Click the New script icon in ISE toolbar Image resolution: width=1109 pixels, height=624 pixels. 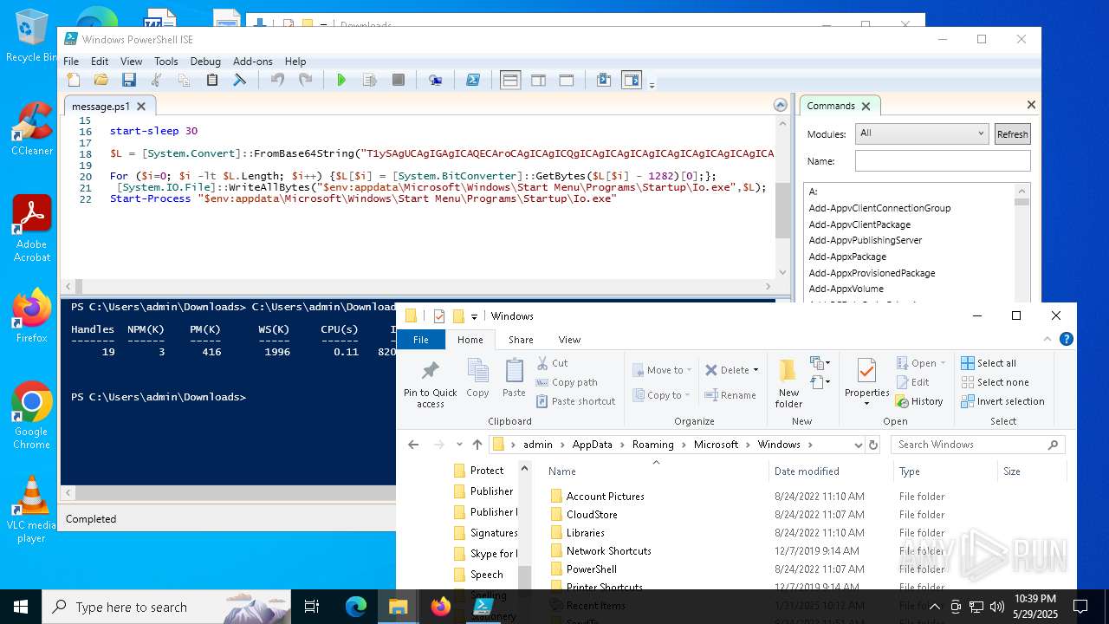click(x=74, y=80)
